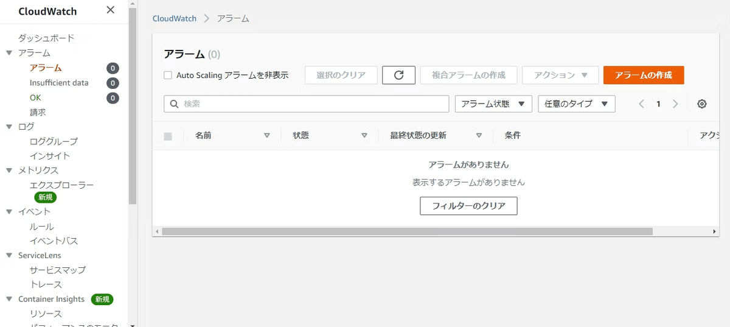Select Insufficient data in the sidebar
This screenshot has width=730, height=327.
pyautogui.click(x=59, y=83)
